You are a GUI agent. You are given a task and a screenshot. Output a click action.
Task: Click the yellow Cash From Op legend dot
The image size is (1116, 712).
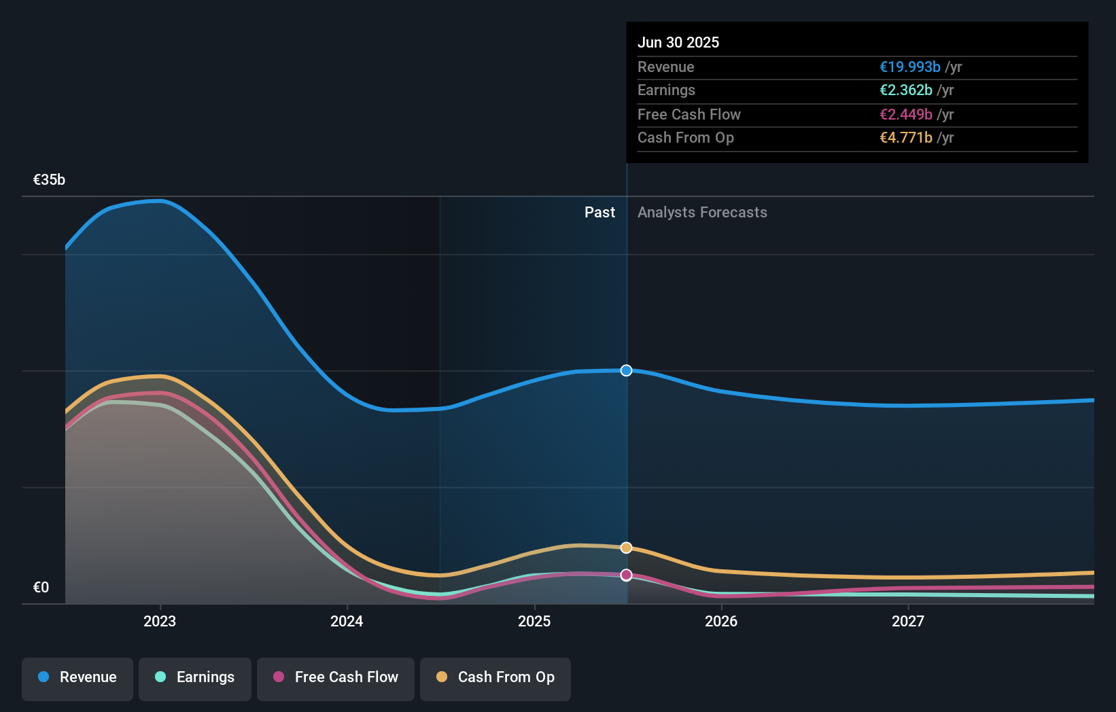[x=443, y=677]
